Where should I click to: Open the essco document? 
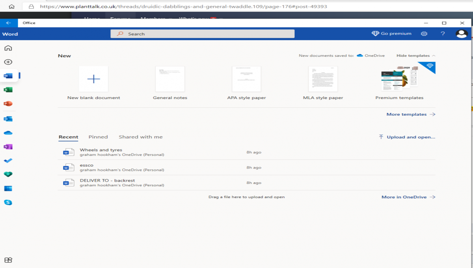[x=247, y=167]
